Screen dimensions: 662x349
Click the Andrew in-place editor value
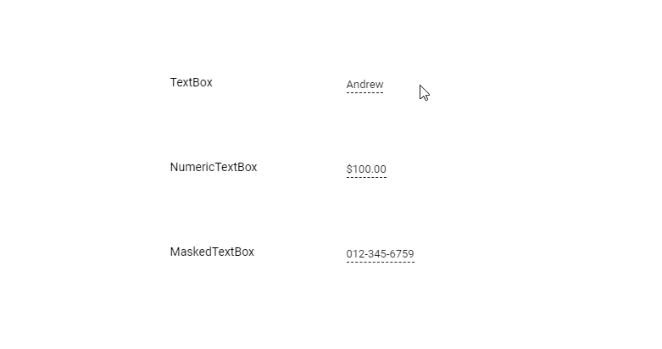point(364,85)
